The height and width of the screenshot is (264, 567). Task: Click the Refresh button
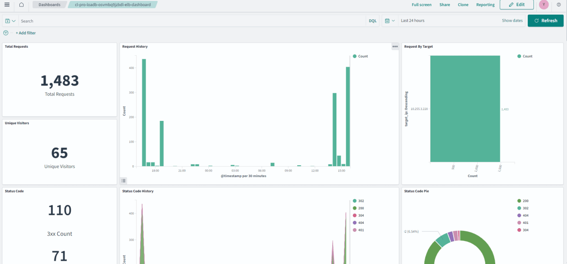pos(546,21)
